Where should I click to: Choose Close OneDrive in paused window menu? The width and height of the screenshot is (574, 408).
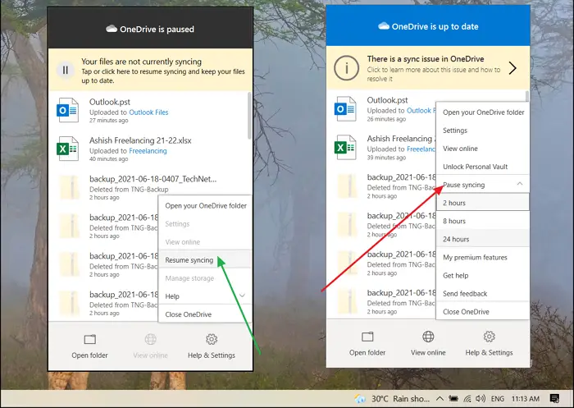(x=205, y=314)
